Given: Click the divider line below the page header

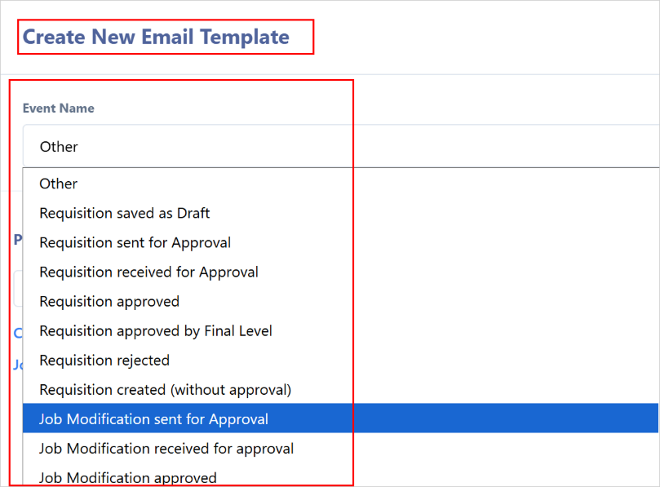Looking at the screenshot, I should pos(330,75).
